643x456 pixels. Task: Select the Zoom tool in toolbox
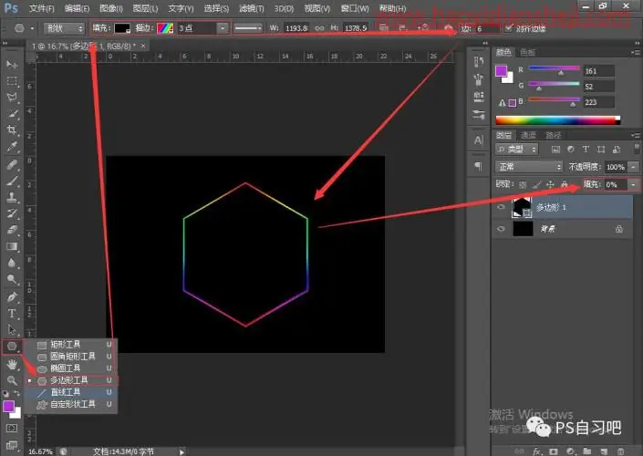pos(12,380)
